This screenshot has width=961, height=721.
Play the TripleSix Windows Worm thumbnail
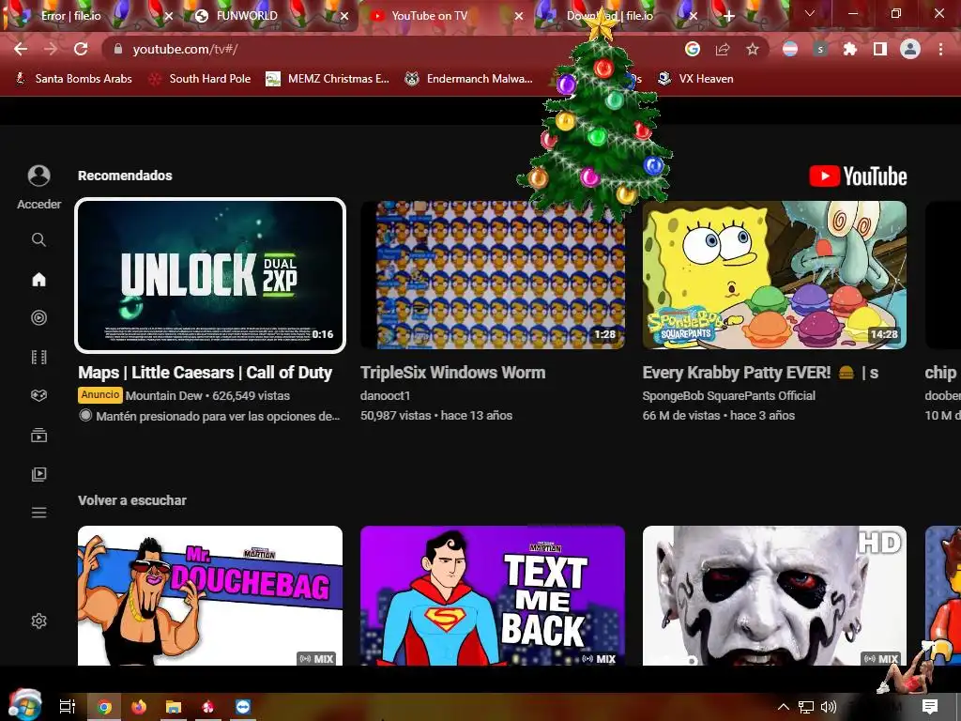pyautogui.click(x=493, y=275)
